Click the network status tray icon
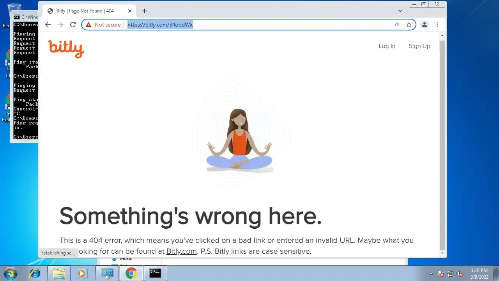This screenshot has width=499, height=281. 450,274
